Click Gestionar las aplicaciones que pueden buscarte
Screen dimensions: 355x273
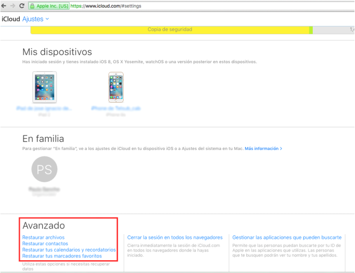[x=287, y=237]
